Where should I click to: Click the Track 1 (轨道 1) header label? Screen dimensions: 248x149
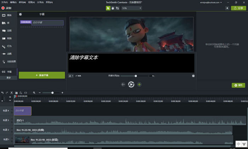pyautogui.click(x=6, y=139)
